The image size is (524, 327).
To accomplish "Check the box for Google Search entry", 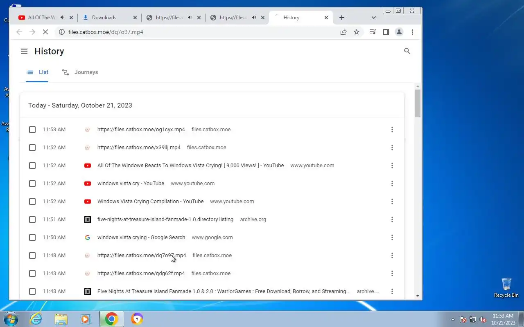I will (x=32, y=237).
